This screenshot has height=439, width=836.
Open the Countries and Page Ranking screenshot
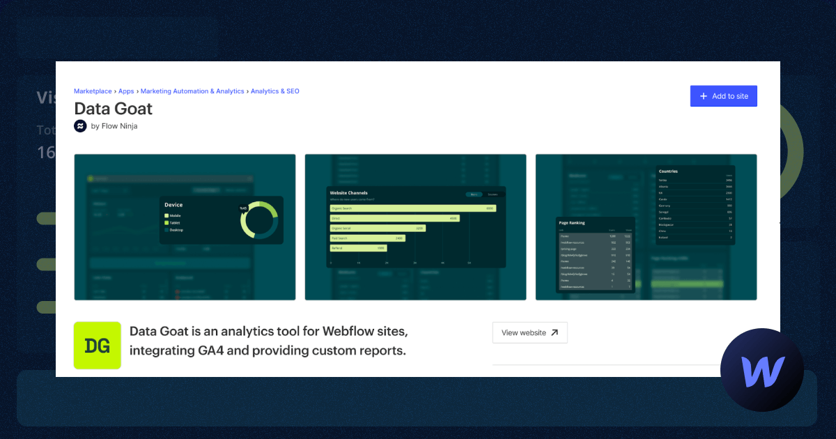tap(646, 227)
